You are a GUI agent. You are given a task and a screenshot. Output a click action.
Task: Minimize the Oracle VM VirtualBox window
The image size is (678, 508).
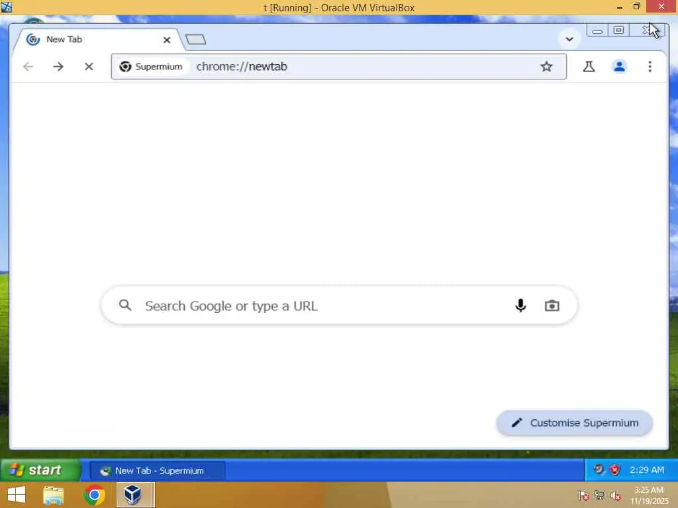tap(620, 7)
